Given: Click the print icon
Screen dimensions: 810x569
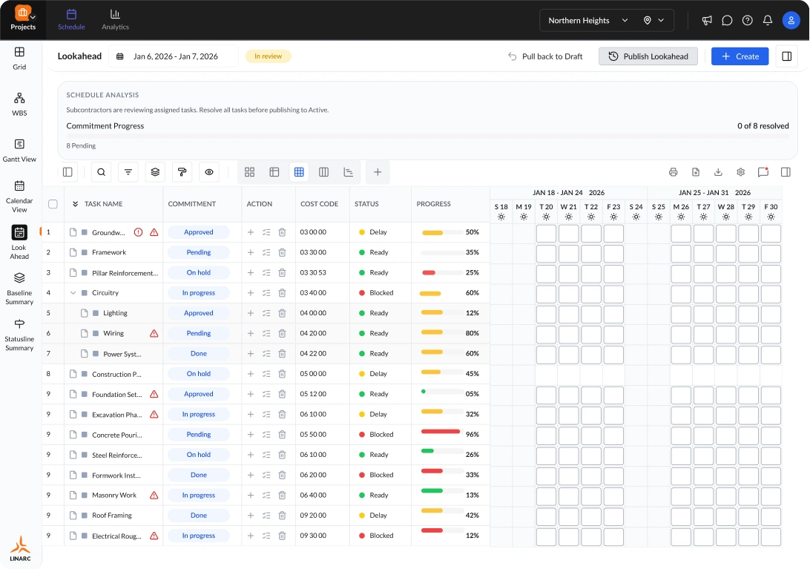Looking at the screenshot, I should 673,172.
